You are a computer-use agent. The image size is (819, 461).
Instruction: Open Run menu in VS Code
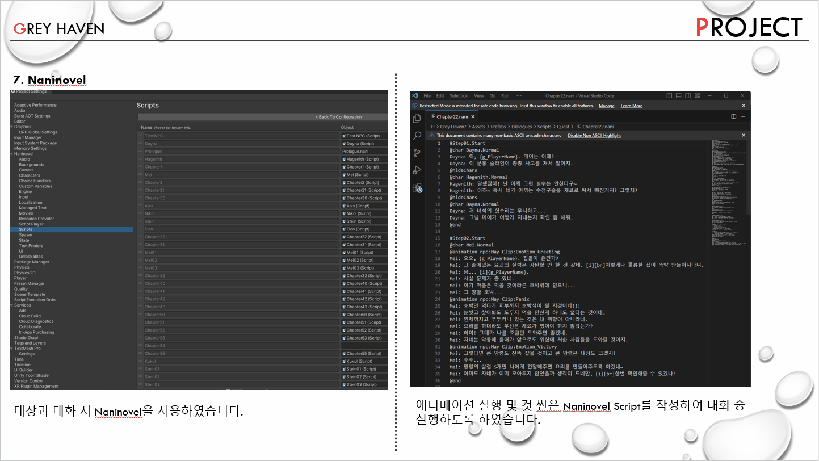click(x=505, y=96)
